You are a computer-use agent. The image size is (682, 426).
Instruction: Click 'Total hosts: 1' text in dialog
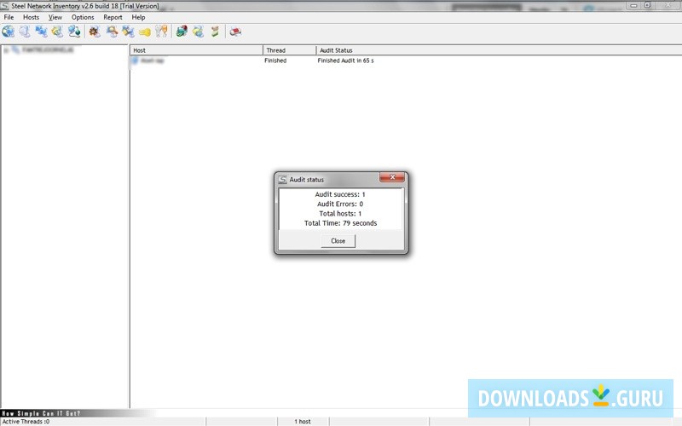click(340, 214)
